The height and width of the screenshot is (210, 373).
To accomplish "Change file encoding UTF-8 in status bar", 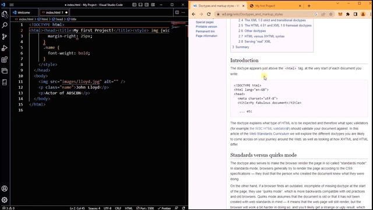I will [x=107, y=208].
